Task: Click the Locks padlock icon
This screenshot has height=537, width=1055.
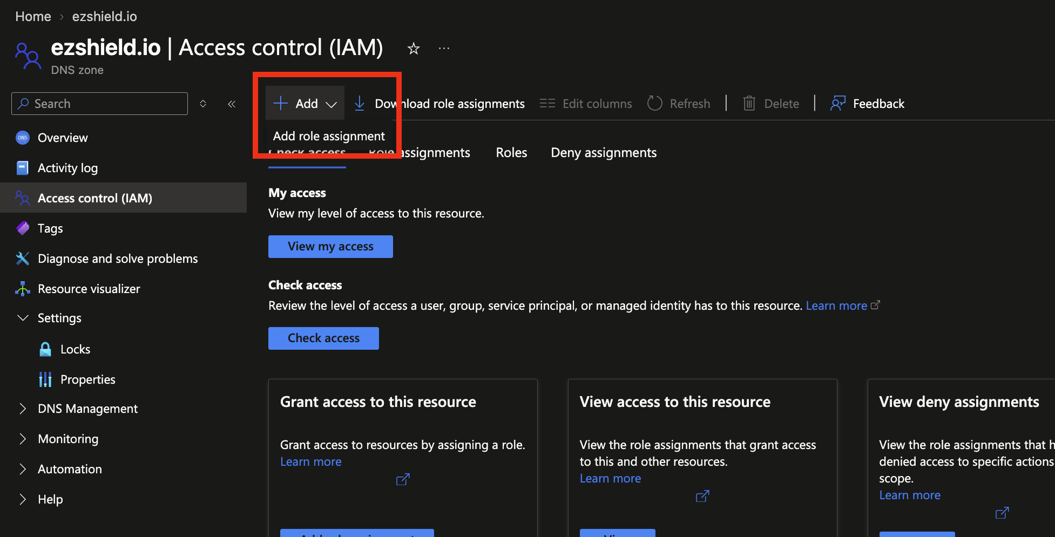Action: click(45, 349)
